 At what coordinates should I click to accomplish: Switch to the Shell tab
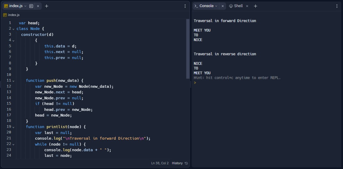point(238,6)
